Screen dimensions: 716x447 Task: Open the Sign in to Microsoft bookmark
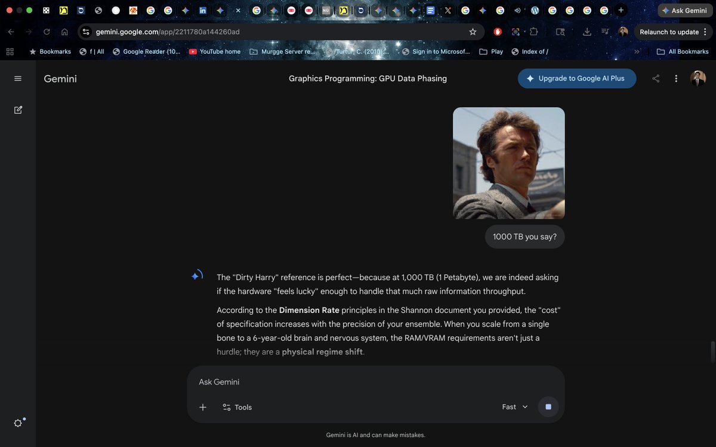(436, 52)
